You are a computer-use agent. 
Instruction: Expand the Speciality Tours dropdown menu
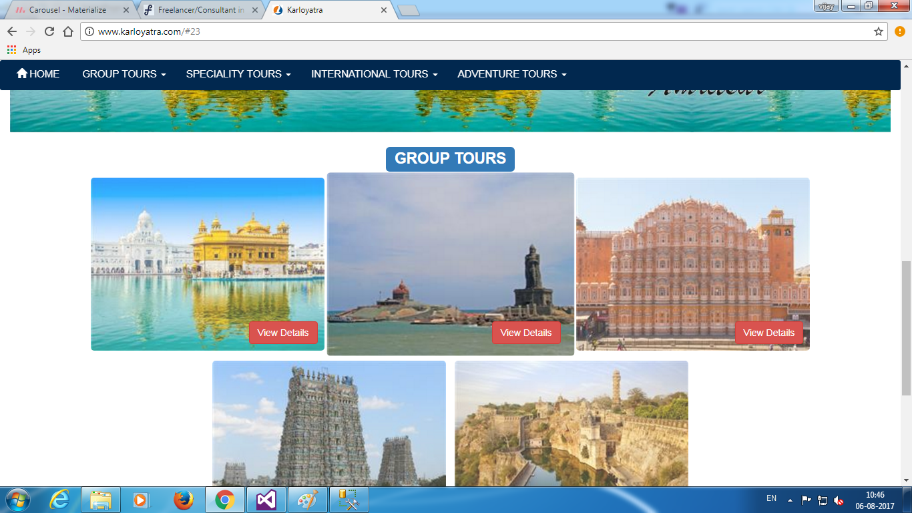pos(238,74)
